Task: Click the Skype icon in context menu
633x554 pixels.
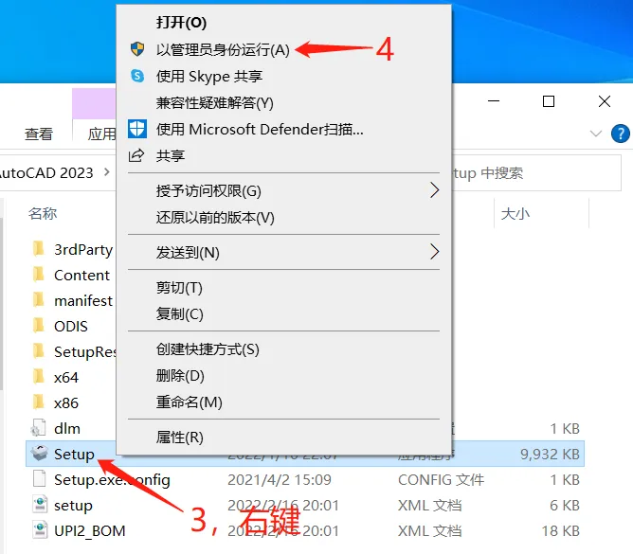Action: 137,76
